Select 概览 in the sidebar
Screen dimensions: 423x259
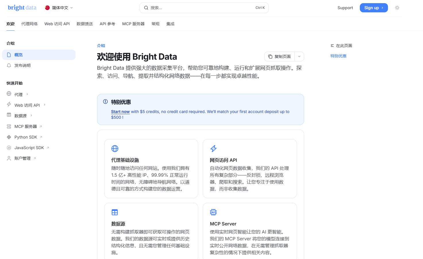pos(39,55)
